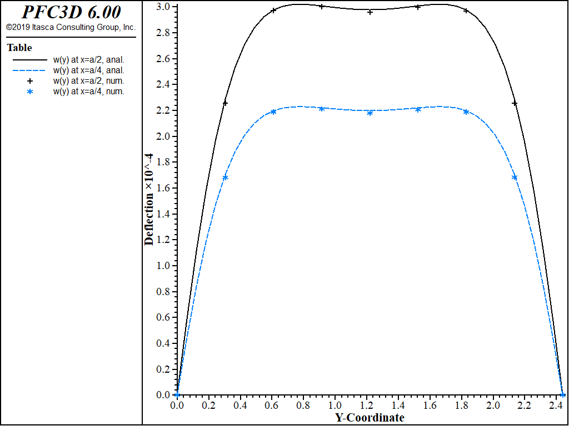Click the blue asterisk at deflection 1.68, left side
The image size is (569, 426).
(225, 177)
